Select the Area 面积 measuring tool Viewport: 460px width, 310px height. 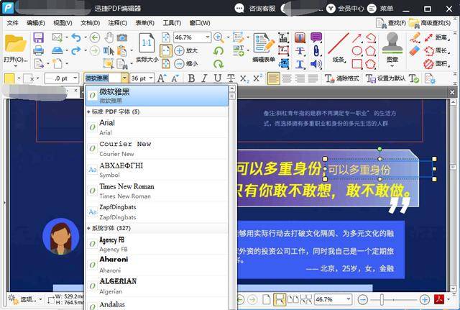[436, 63]
